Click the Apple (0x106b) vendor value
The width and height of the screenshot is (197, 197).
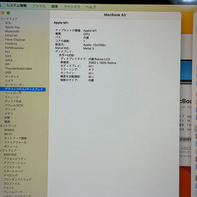tap(95, 45)
